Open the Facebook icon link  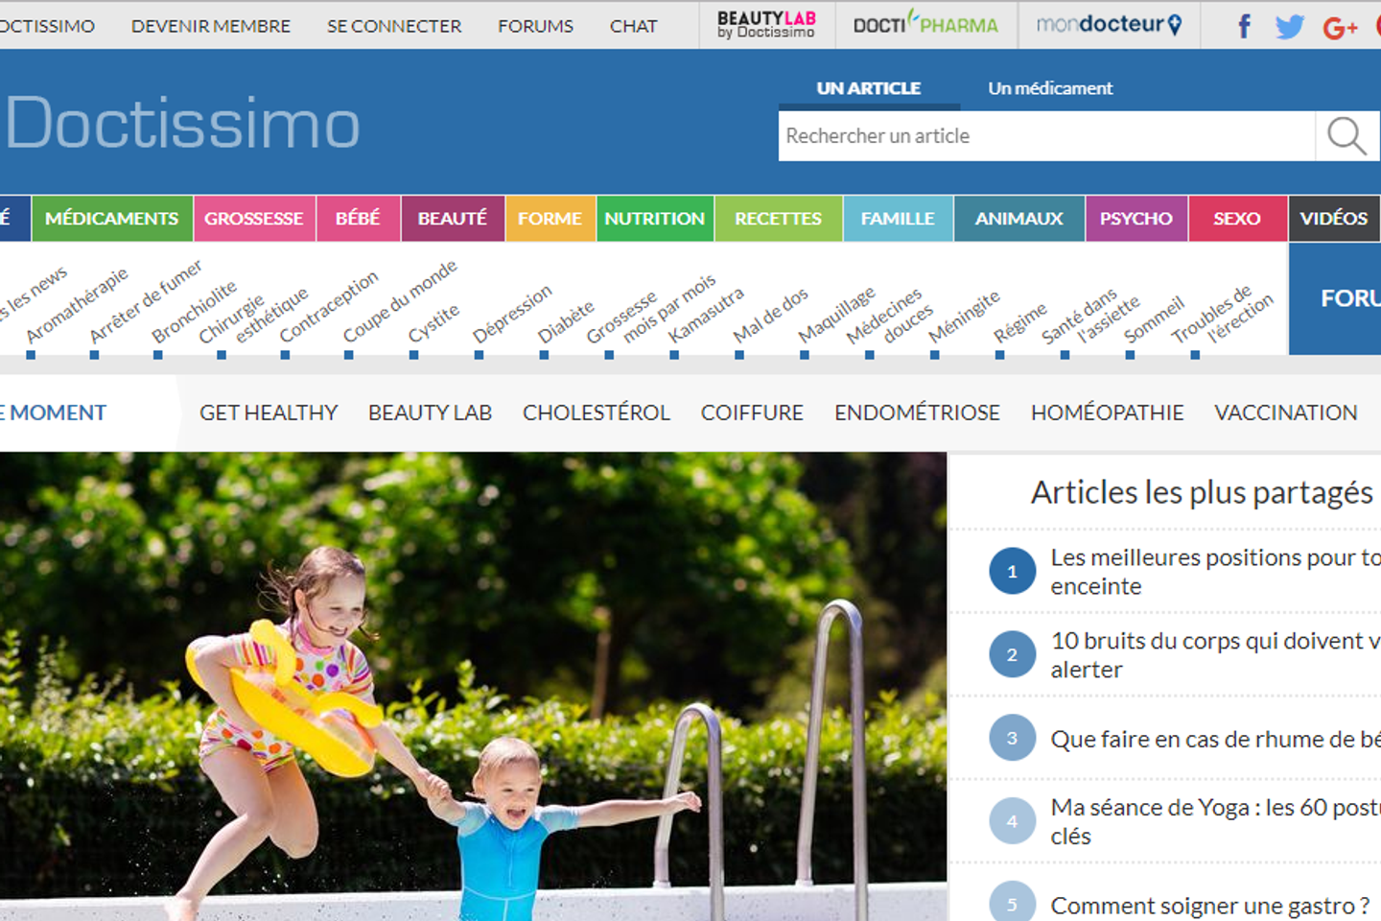tap(1244, 26)
